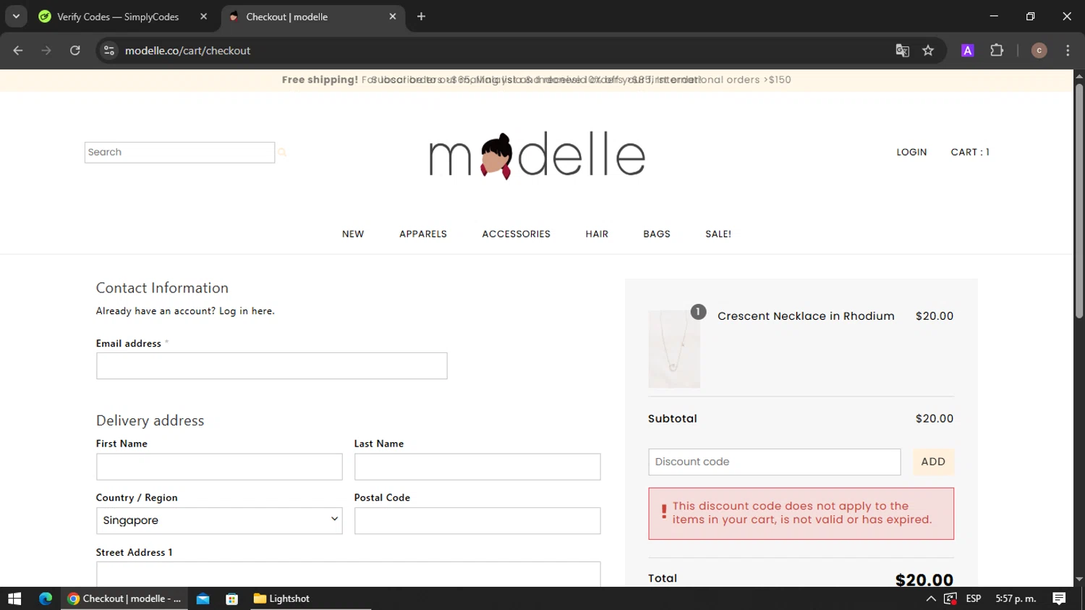Click the Discount code field
1085x610 pixels.
pyautogui.click(x=775, y=462)
